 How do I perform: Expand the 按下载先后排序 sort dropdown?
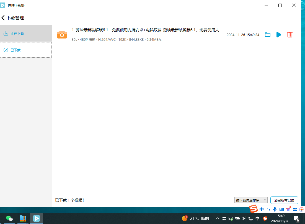251,200
